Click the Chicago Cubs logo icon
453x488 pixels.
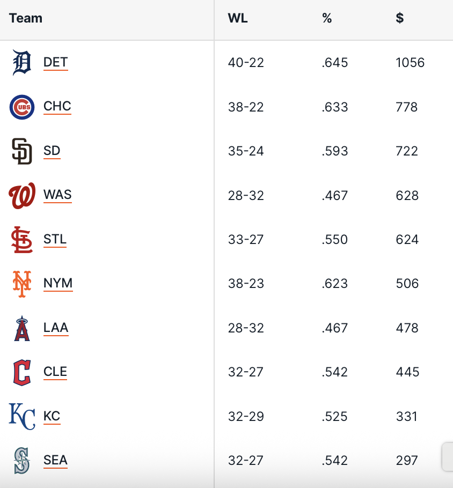22,107
